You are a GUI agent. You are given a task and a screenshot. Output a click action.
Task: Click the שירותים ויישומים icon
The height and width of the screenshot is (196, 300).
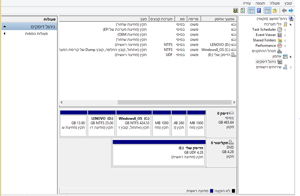tap(285, 67)
